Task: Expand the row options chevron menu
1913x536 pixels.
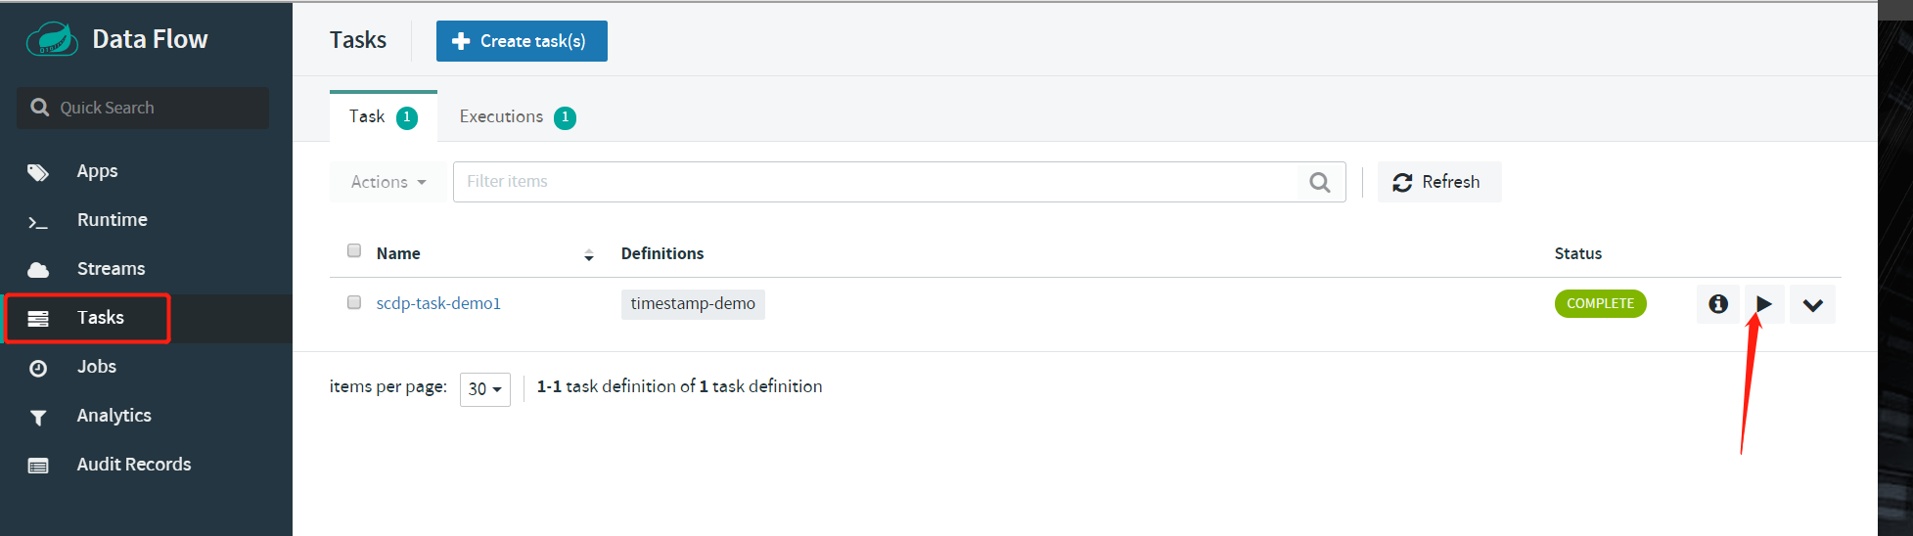Action: pos(1812,305)
